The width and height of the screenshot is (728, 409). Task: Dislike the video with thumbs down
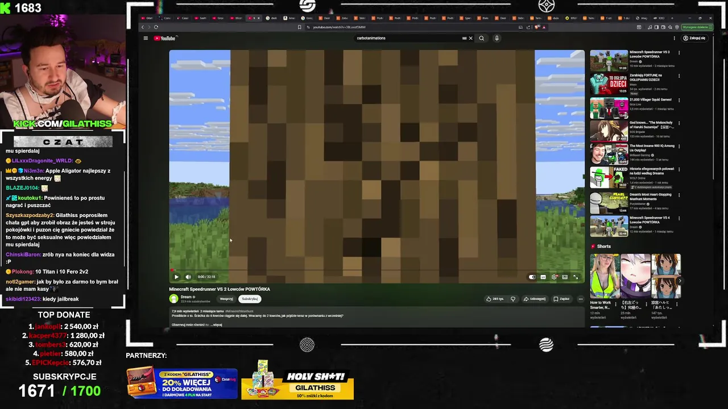coord(513,299)
